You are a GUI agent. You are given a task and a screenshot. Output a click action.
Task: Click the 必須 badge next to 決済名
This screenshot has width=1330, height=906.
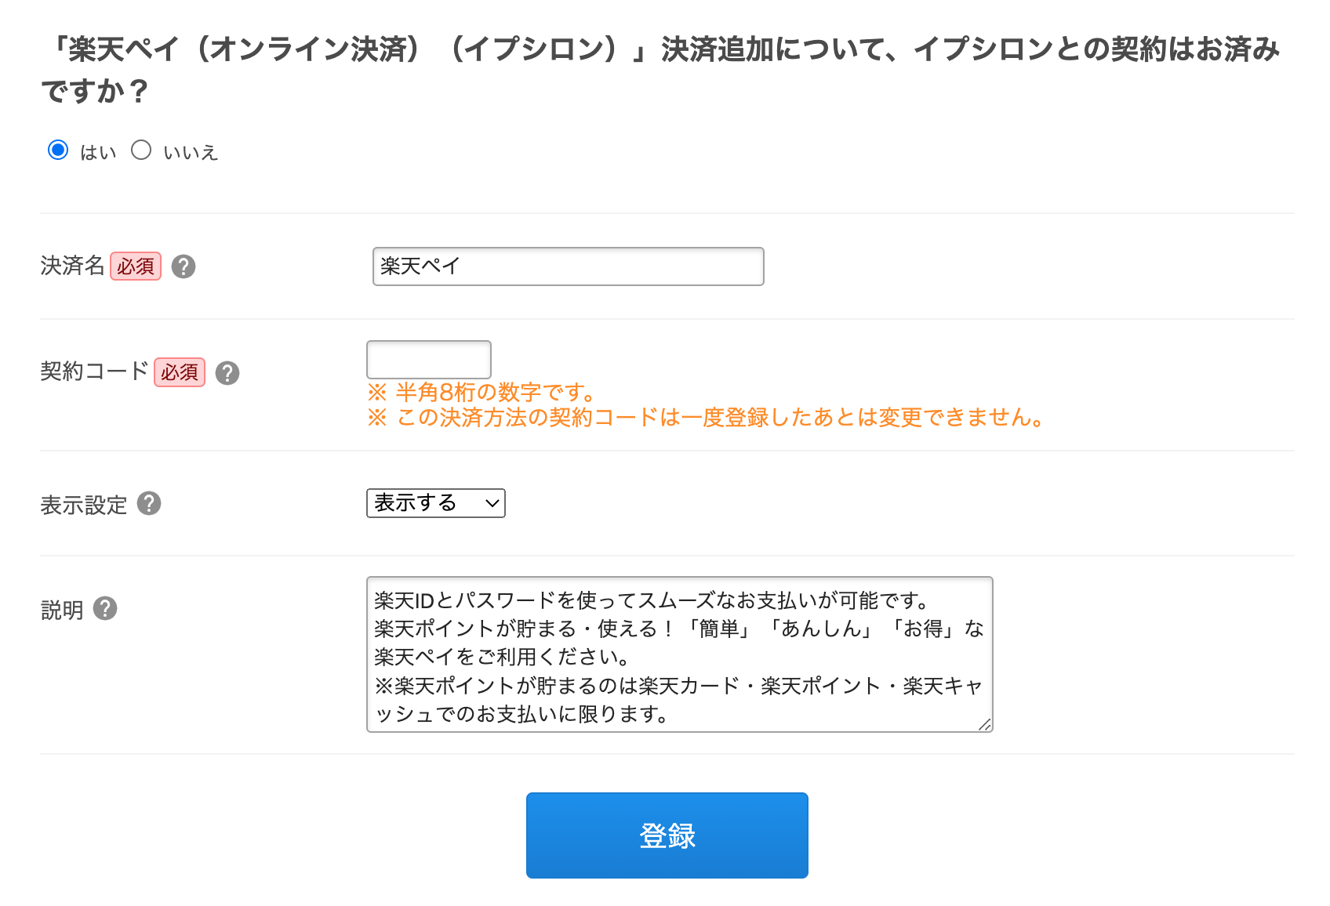tap(136, 266)
